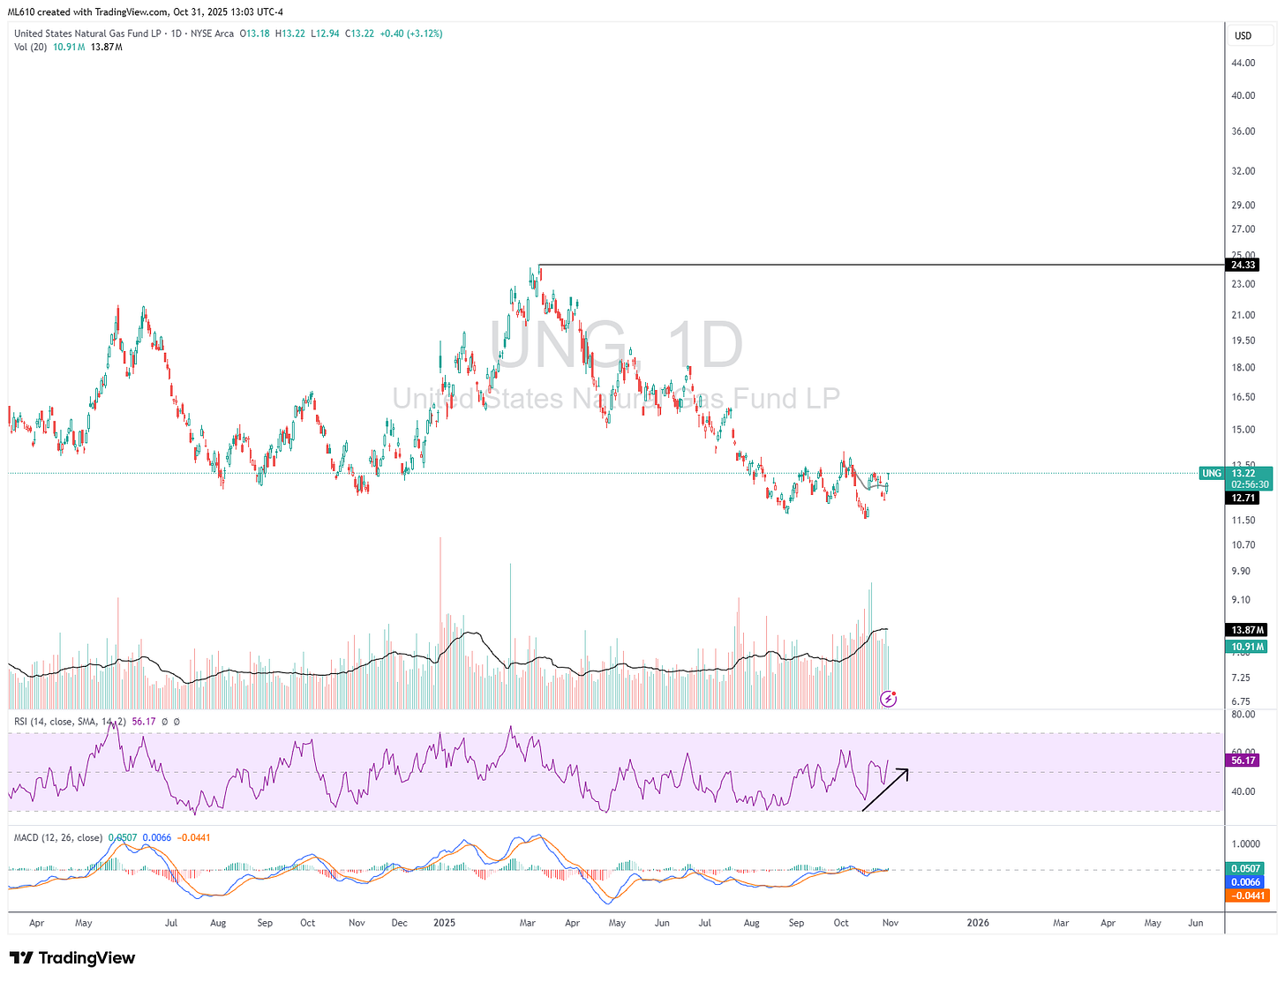Click the 56.17 RSI axis label

(x=1243, y=760)
